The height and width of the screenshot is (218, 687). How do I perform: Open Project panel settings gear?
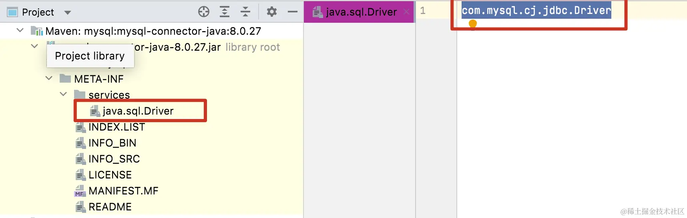272,12
